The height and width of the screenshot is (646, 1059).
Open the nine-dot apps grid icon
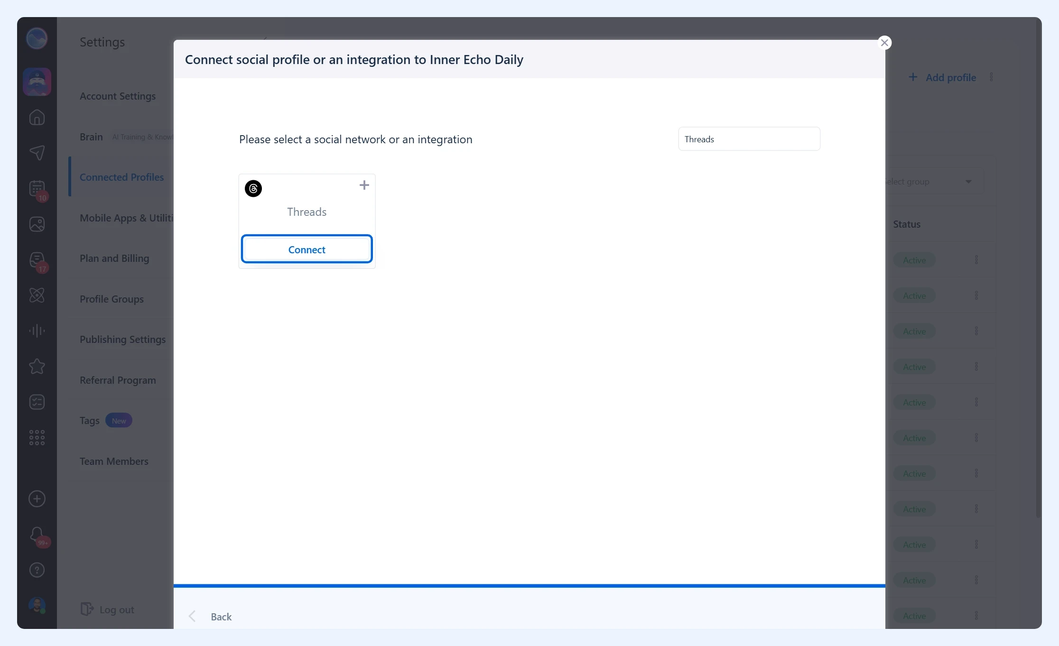tap(37, 437)
